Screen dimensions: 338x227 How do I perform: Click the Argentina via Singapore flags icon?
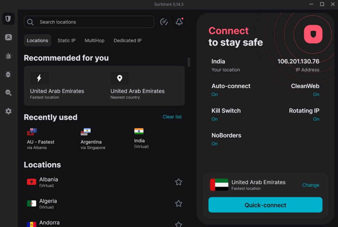(85, 132)
